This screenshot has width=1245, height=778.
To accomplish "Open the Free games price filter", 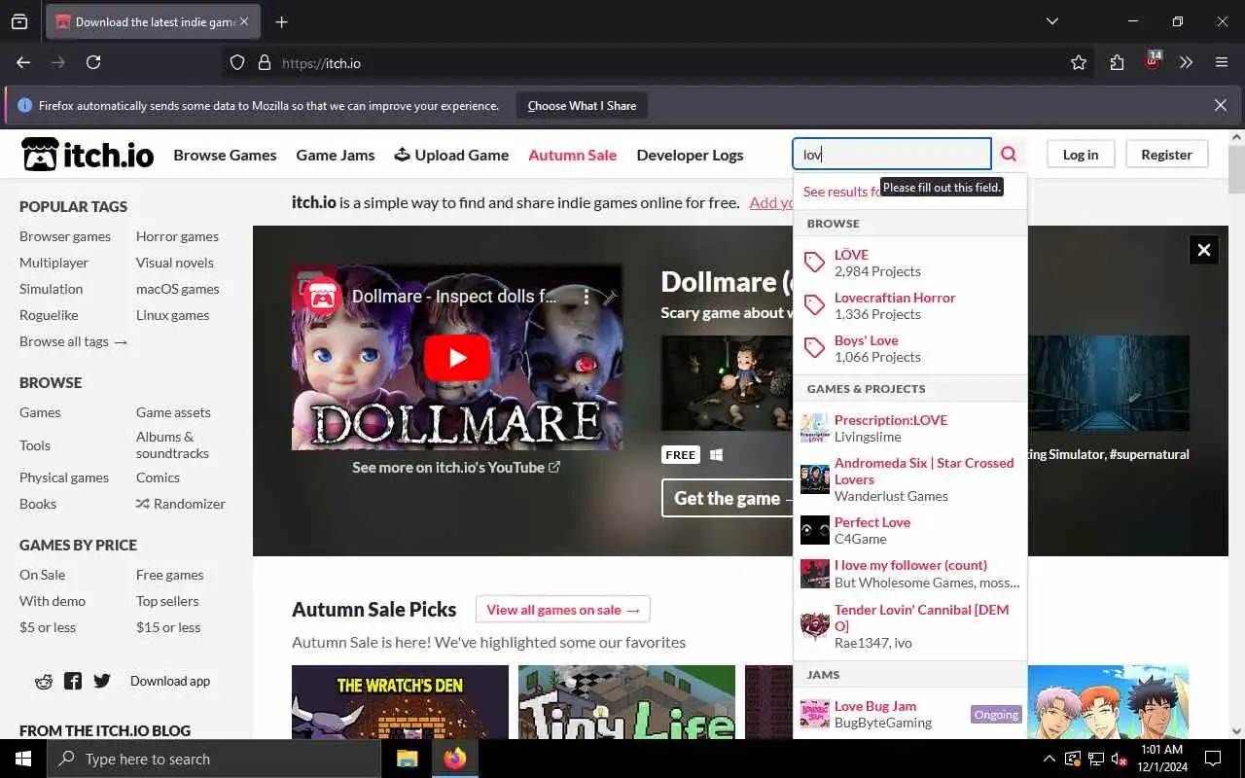I will 169,575.
